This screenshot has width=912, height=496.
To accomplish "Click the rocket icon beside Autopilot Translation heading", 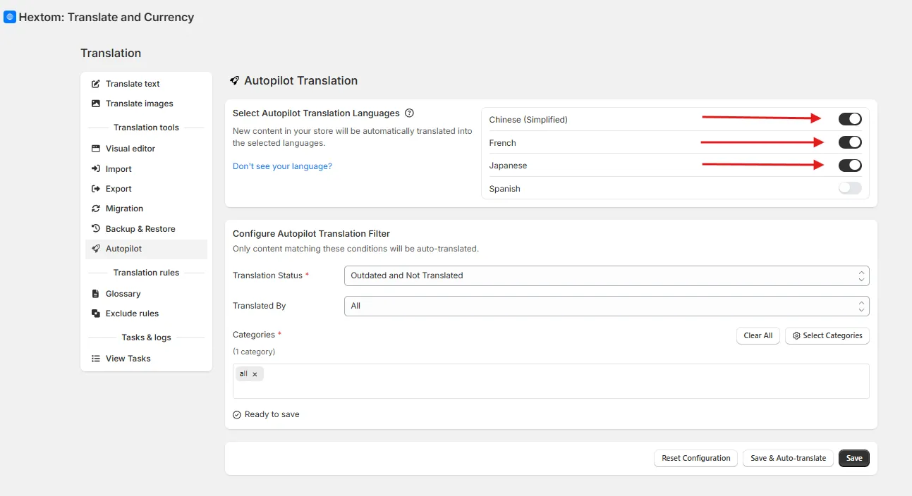I will pos(235,81).
